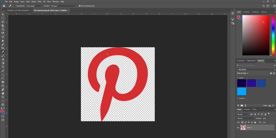Click the hue slider strip in Color panel
The image size is (276, 138).
[273, 35]
